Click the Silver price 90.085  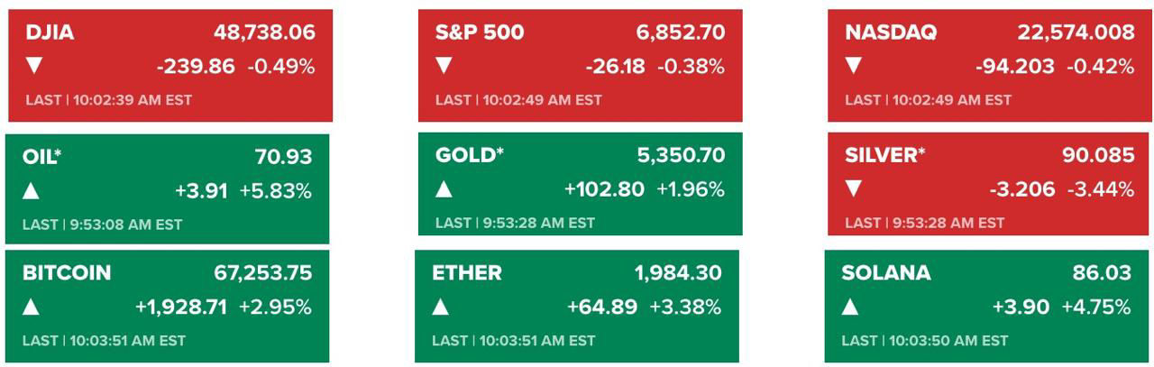click(1098, 155)
